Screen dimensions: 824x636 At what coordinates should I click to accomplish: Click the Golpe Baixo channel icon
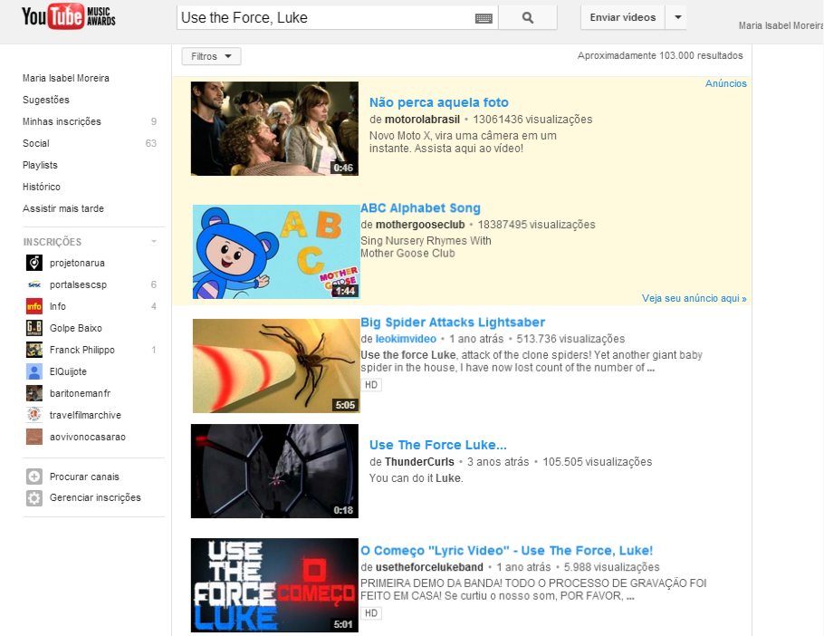click(34, 327)
